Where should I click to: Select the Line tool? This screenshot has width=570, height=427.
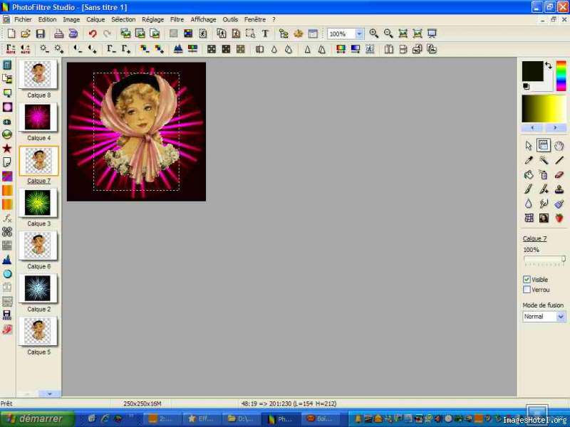pos(559,160)
